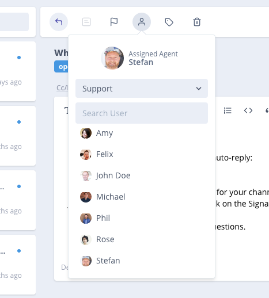This screenshot has width=269, height=298.
Task: Expand the Support team dropdown
Action: pos(142,89)
